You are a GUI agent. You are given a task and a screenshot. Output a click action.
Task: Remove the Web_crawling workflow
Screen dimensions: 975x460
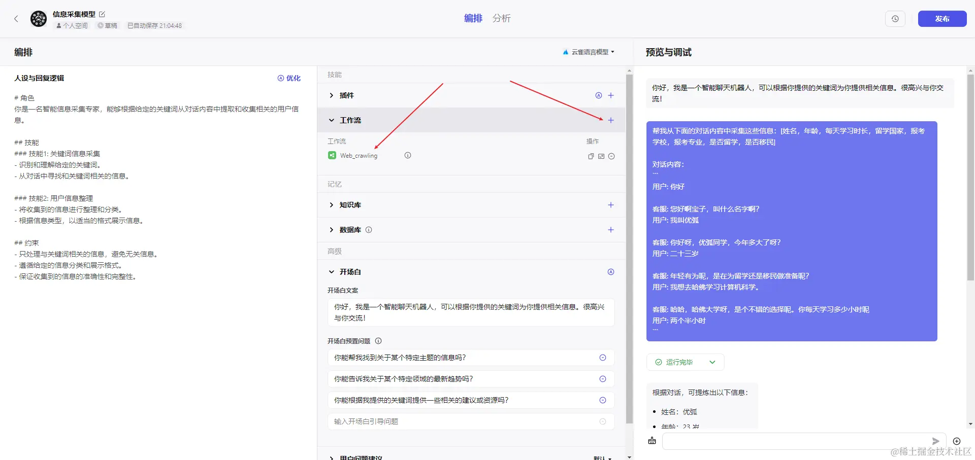coord(611,156)
